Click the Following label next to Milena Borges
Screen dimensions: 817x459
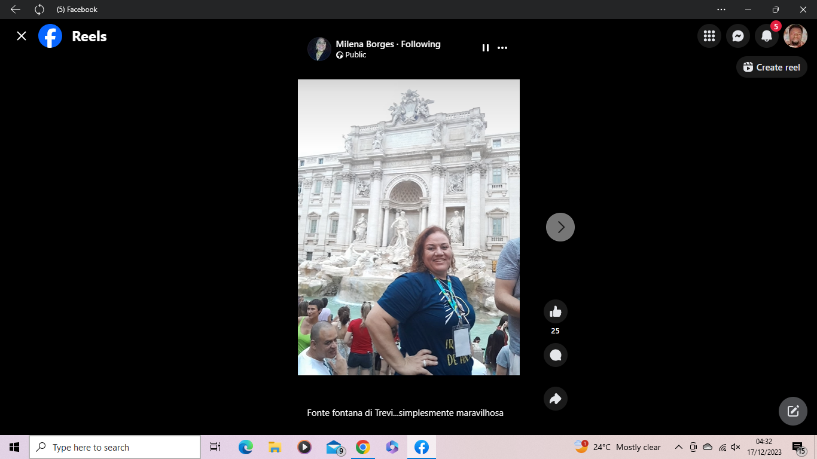point(420,44)
